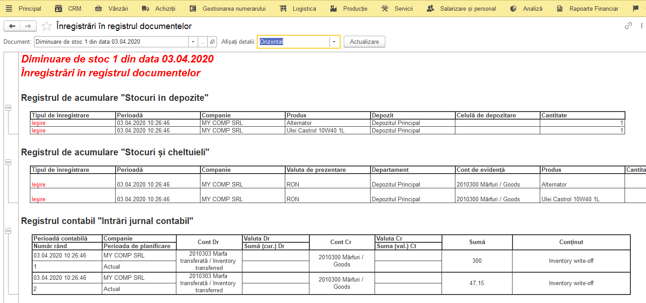Open the Afișați detalii dropdown list
Viewport: 646px width, 303px height.
click(x=334, y=42)
